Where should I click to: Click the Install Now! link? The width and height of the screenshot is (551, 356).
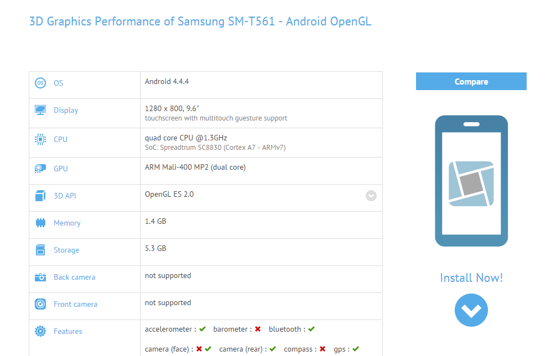(x=471, y=278)
